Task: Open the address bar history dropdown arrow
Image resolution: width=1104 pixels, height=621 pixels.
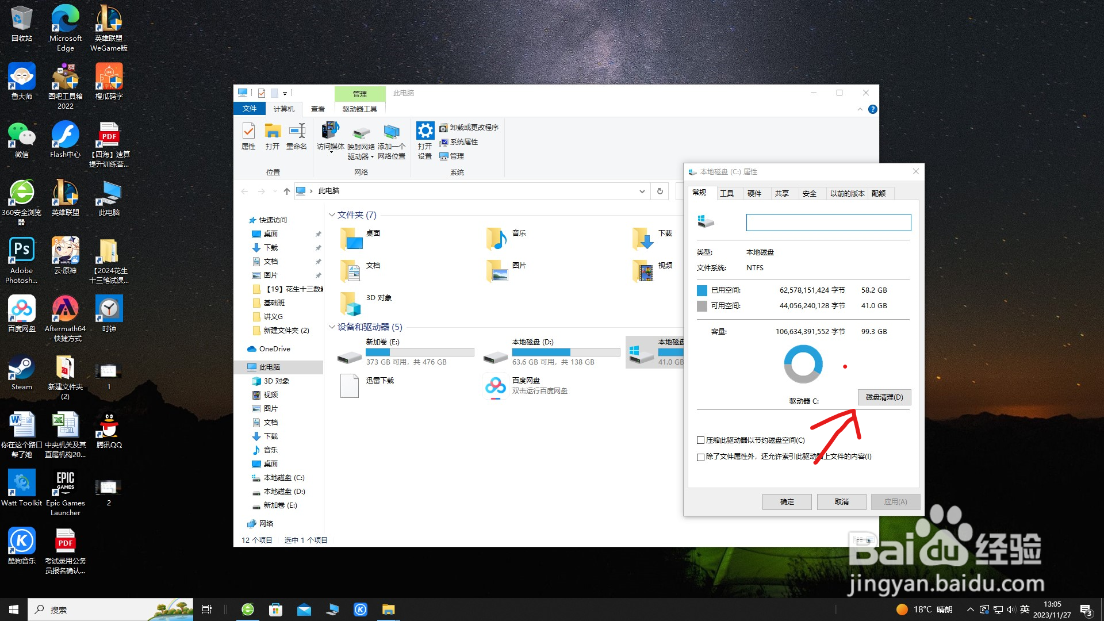Action: coord(642,191)
